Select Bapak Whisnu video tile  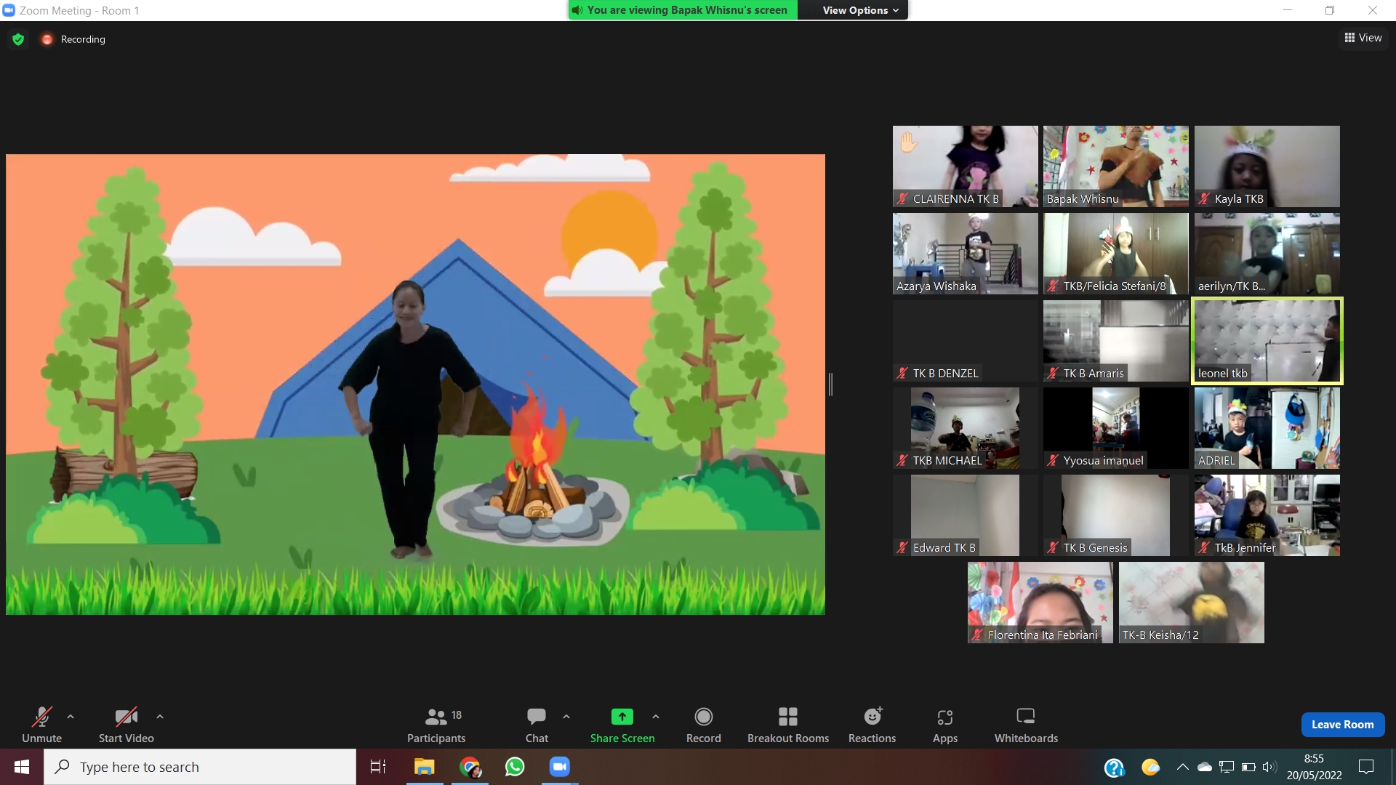click(1115, 166)
